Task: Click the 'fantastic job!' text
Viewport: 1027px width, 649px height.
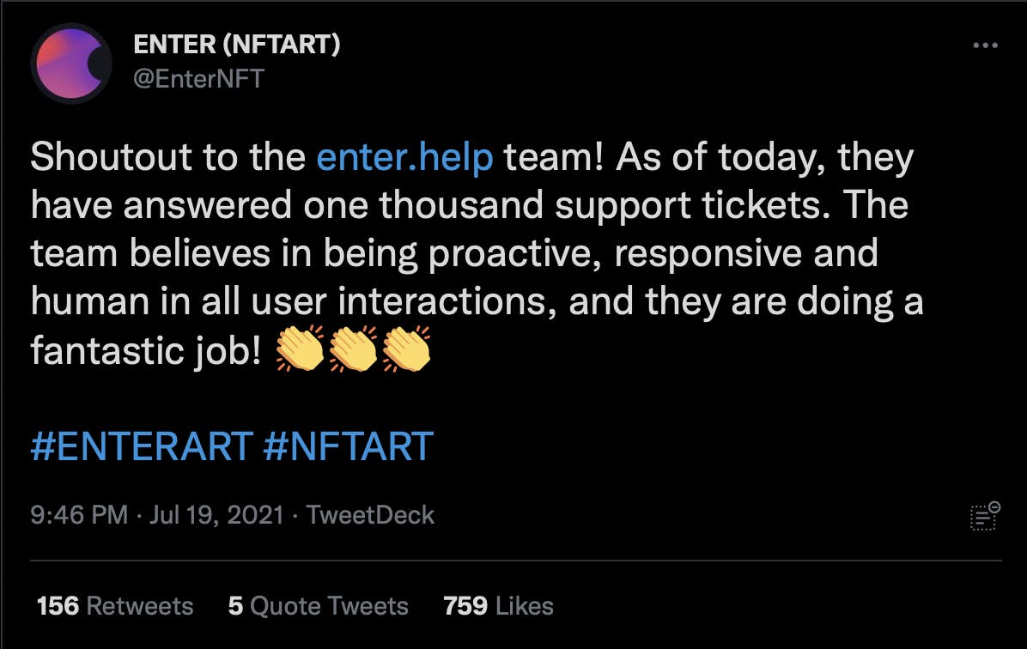Action: (x=146, y=351)
